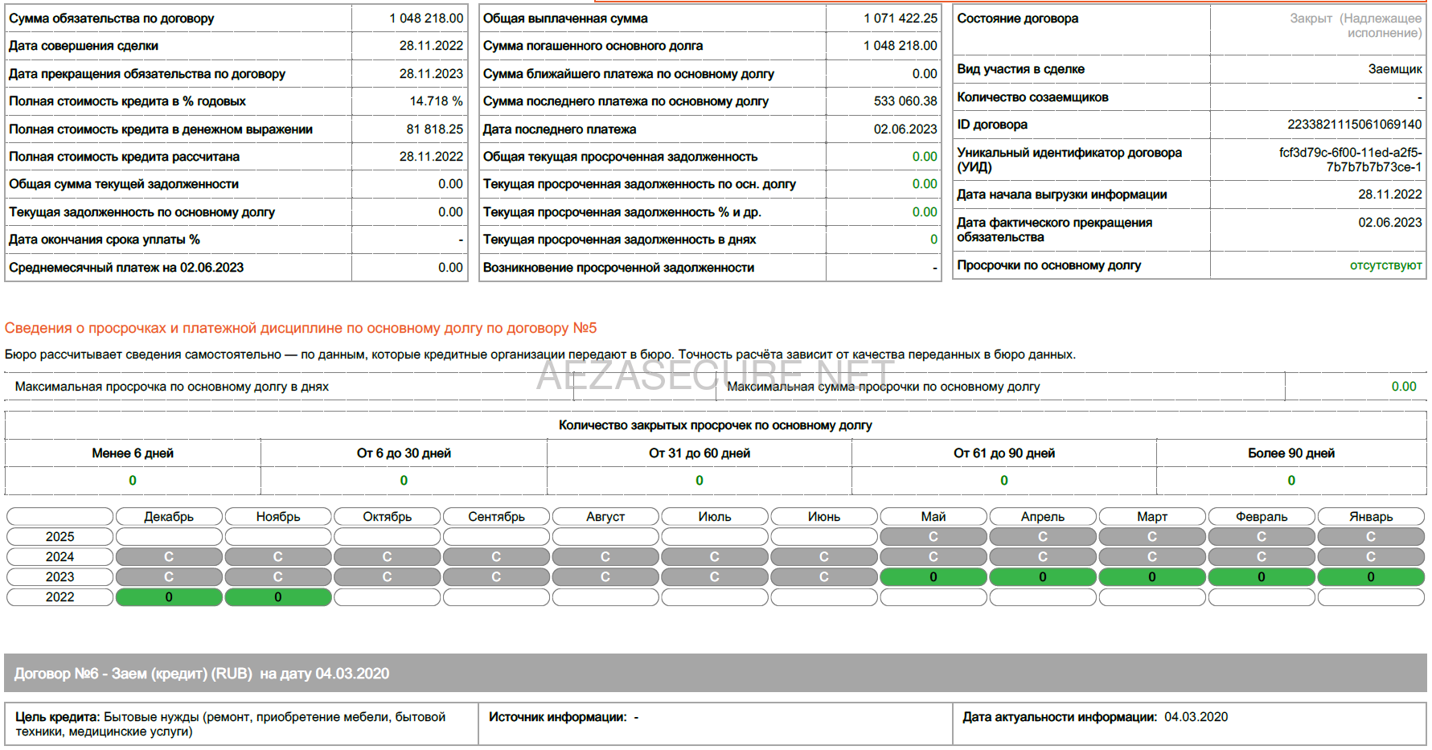Select 'Среднемесячный платеж на 02.06.2023' row label
Image resolution: width=1432 pixels, height=750 pixels.
(x=126, y=268)
